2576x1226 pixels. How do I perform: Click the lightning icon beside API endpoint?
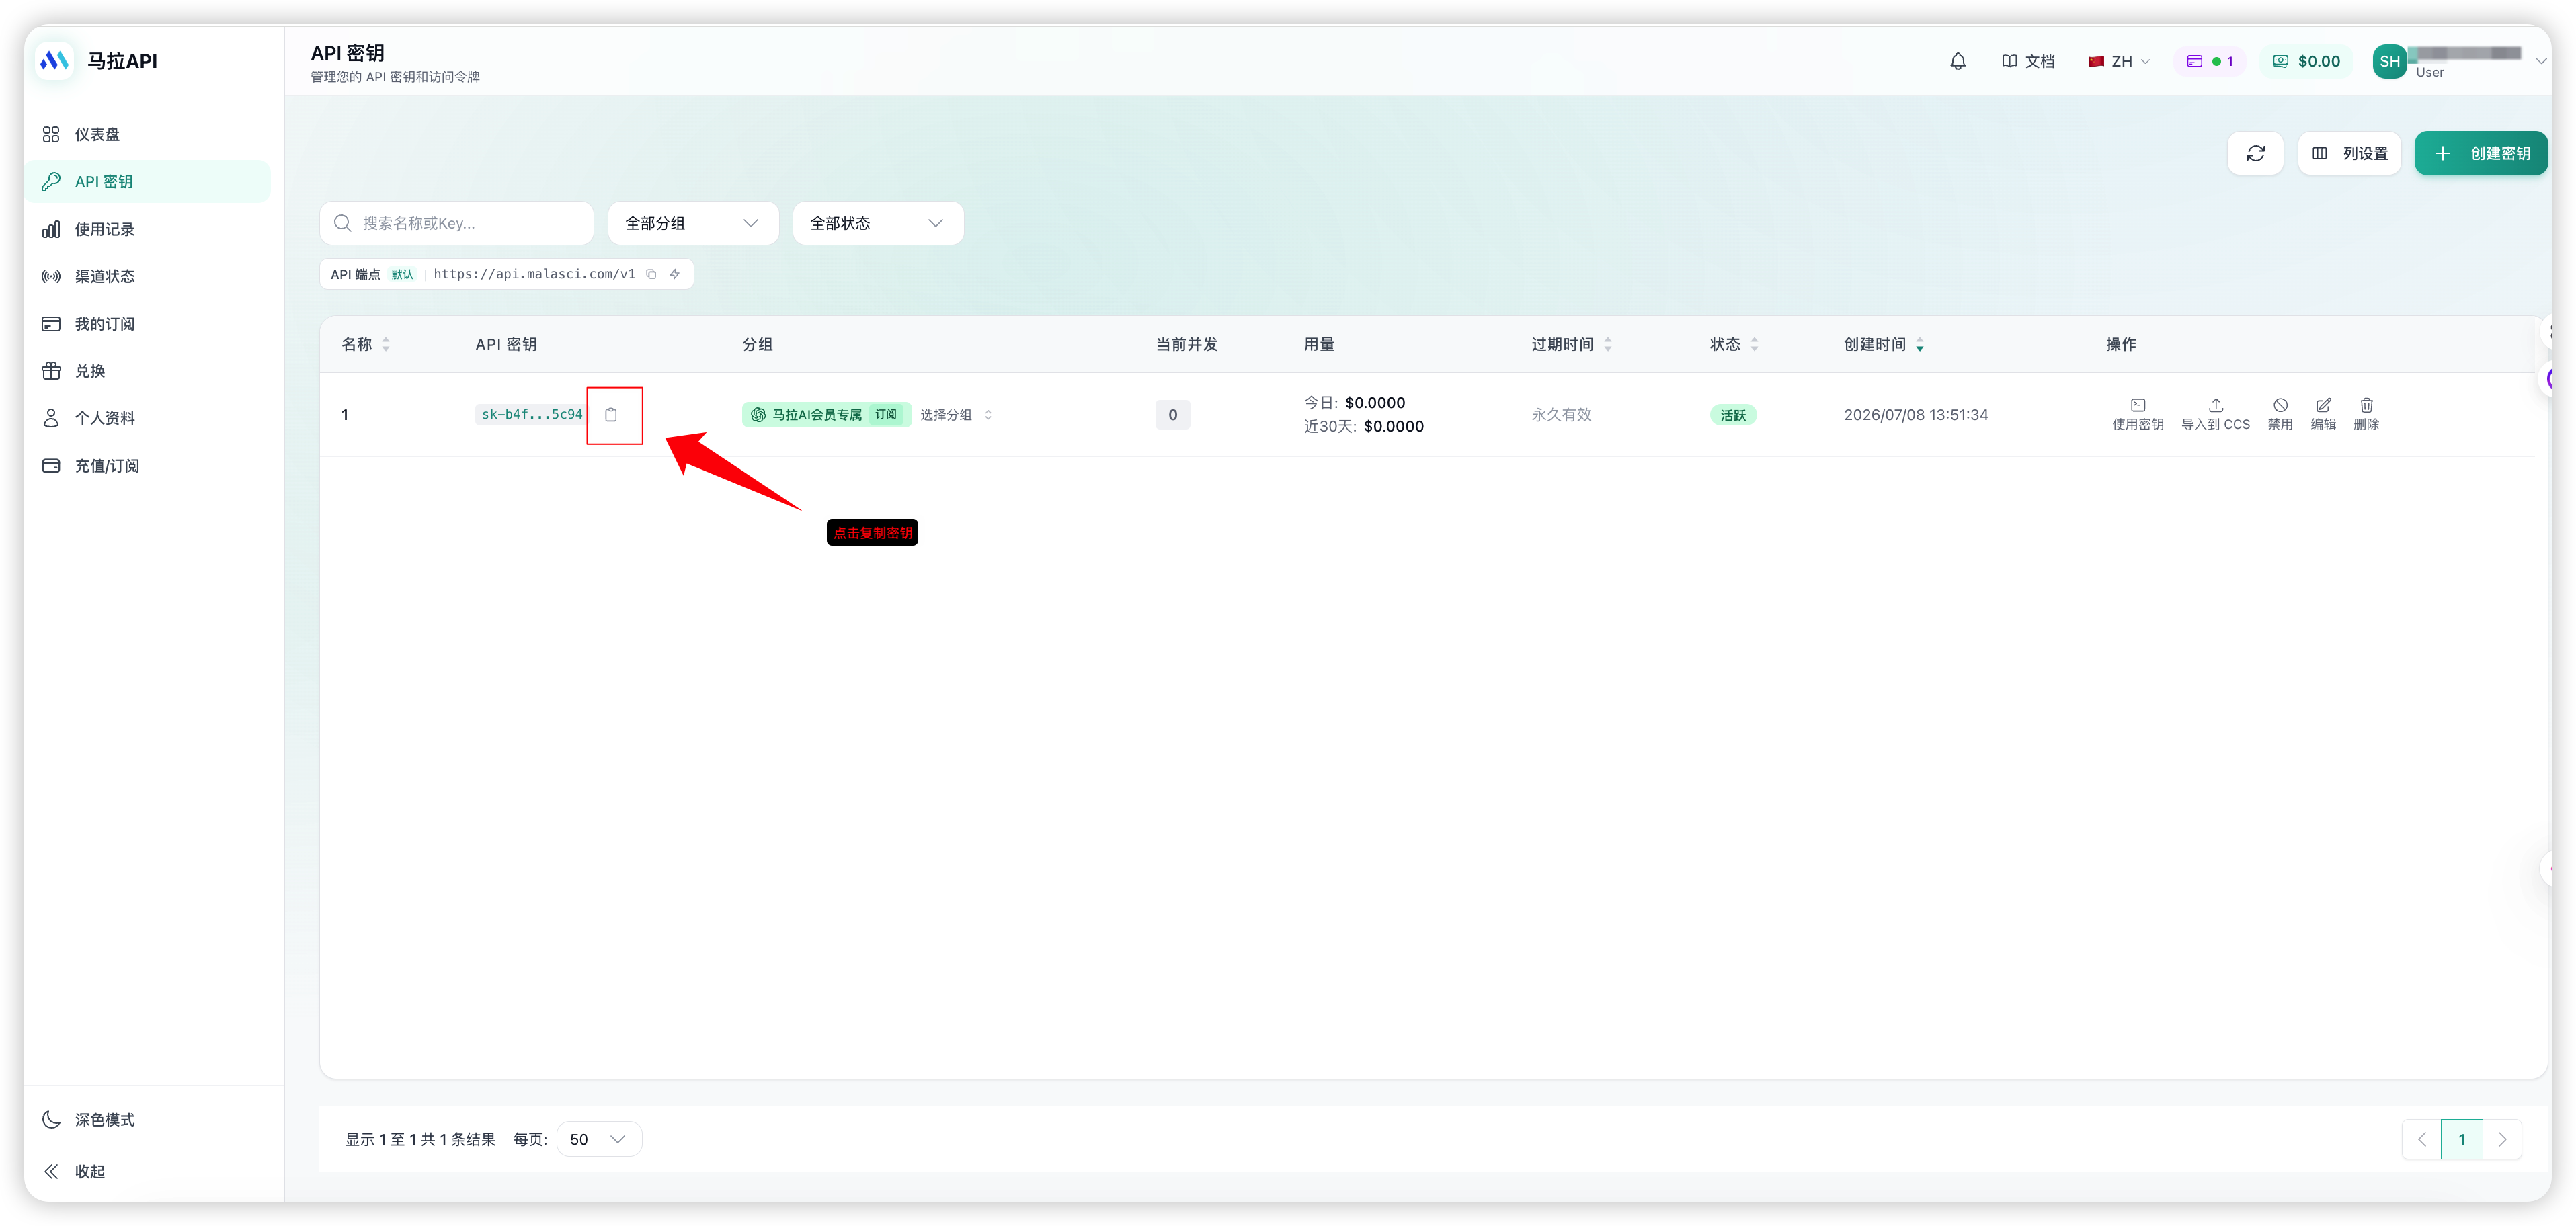point(675,274)
